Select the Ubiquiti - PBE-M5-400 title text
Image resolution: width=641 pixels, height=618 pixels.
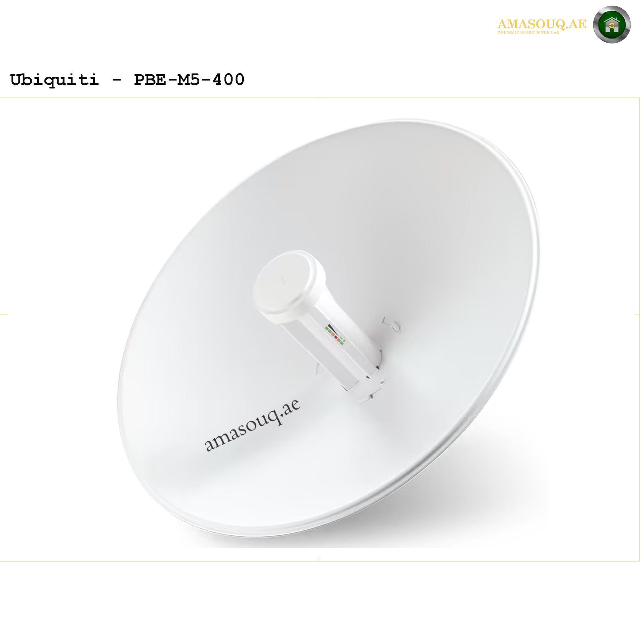click(x=127, y=80)
